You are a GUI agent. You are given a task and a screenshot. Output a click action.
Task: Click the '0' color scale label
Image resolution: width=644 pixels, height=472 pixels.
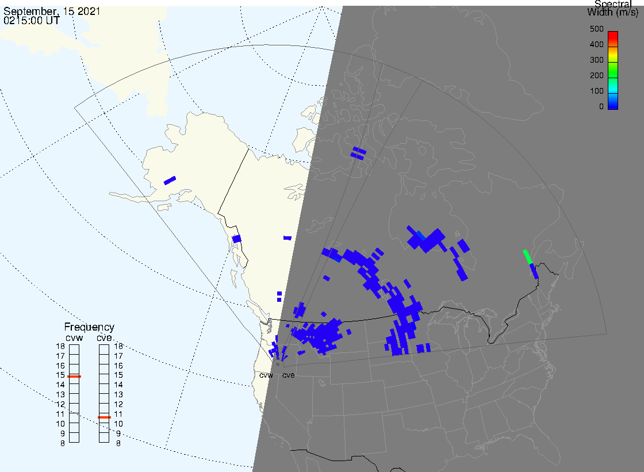pos(601,107)
